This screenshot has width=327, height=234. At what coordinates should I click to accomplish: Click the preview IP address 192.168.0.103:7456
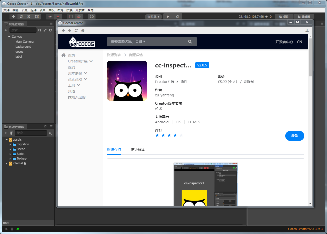tap(250, 17)
